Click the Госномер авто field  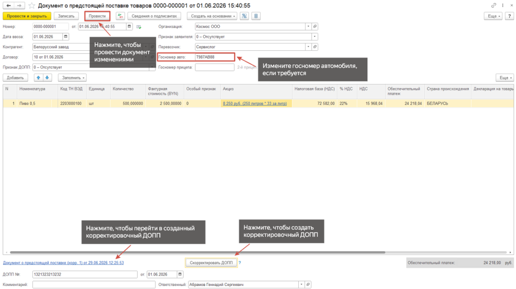tap(215, 57)
